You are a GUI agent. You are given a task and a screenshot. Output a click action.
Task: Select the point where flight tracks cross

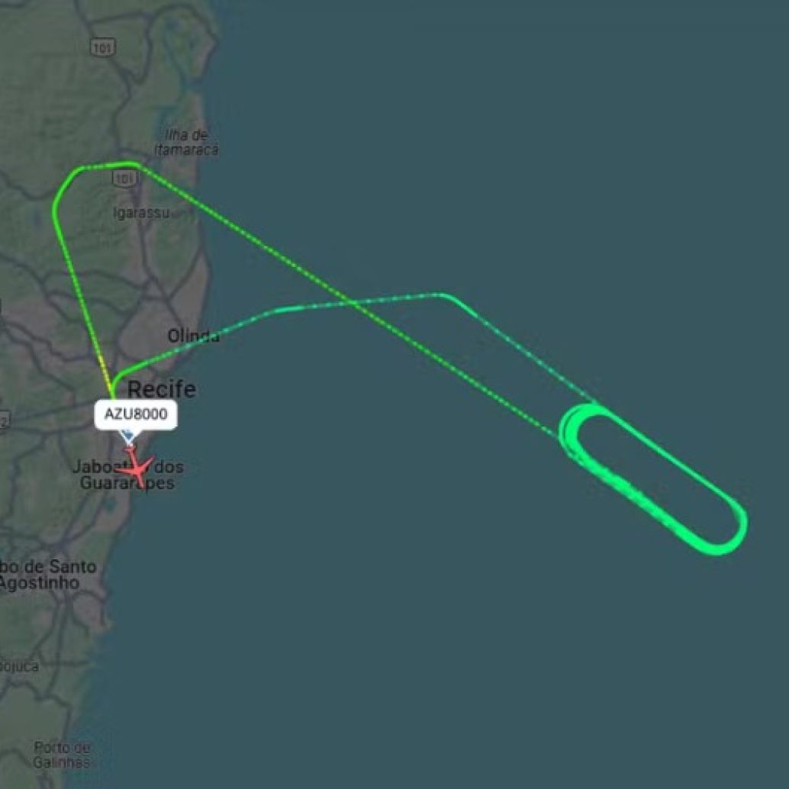click(x=351, y=303)
